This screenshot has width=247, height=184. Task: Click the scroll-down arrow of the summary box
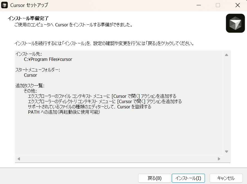(226, 151)
